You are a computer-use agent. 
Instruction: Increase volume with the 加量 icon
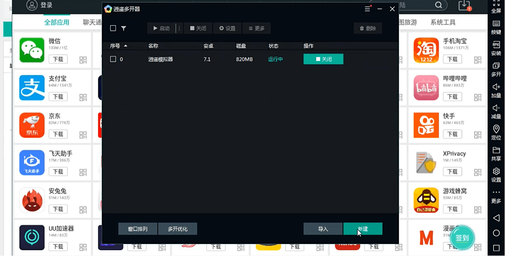click(496, 90)
